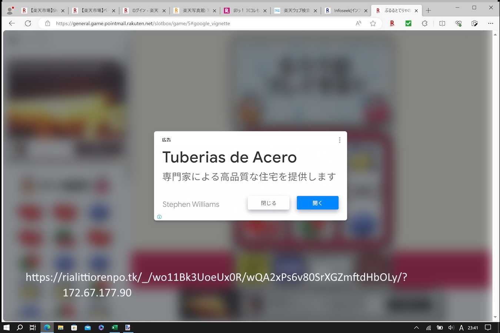Click the ad info icon
The image size is (500, 333).
[159, 217]
